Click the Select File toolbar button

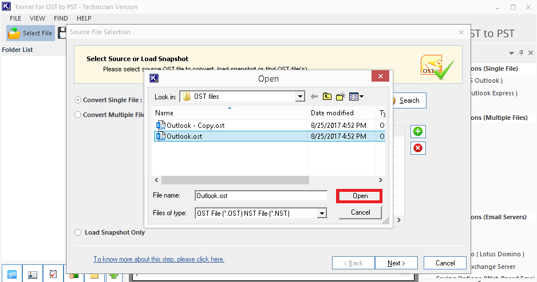point(30,33)
